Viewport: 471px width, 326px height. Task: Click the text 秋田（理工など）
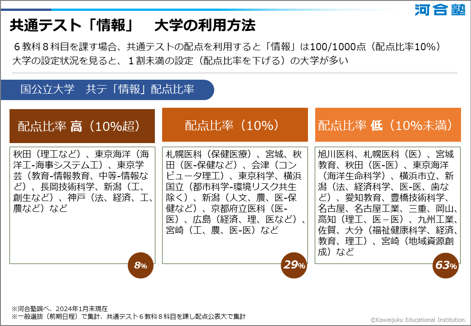[47, 154]
